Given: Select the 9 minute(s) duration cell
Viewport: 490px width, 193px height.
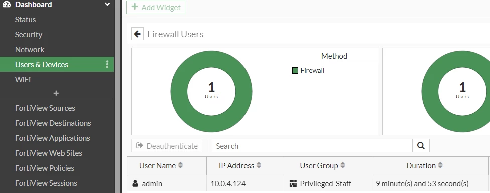Looking at the screenshot, I should (x=430, y=183).
